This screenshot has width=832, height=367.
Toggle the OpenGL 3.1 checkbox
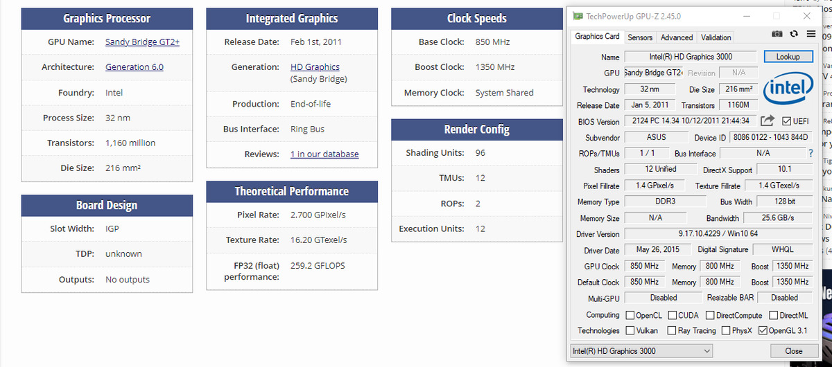763,330
